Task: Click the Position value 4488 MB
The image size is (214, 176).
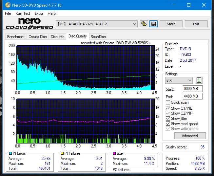Action: click(198, 164)
